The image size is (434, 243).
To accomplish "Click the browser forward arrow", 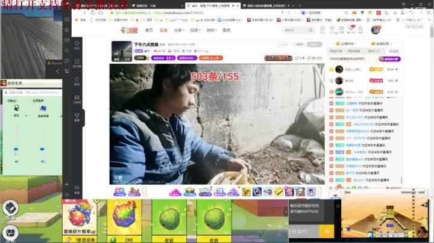I will pyautogui.click(x=85, y=13).
